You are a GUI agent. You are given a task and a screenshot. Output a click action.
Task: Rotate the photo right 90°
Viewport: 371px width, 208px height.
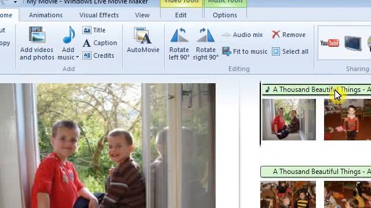click(206, 44)
